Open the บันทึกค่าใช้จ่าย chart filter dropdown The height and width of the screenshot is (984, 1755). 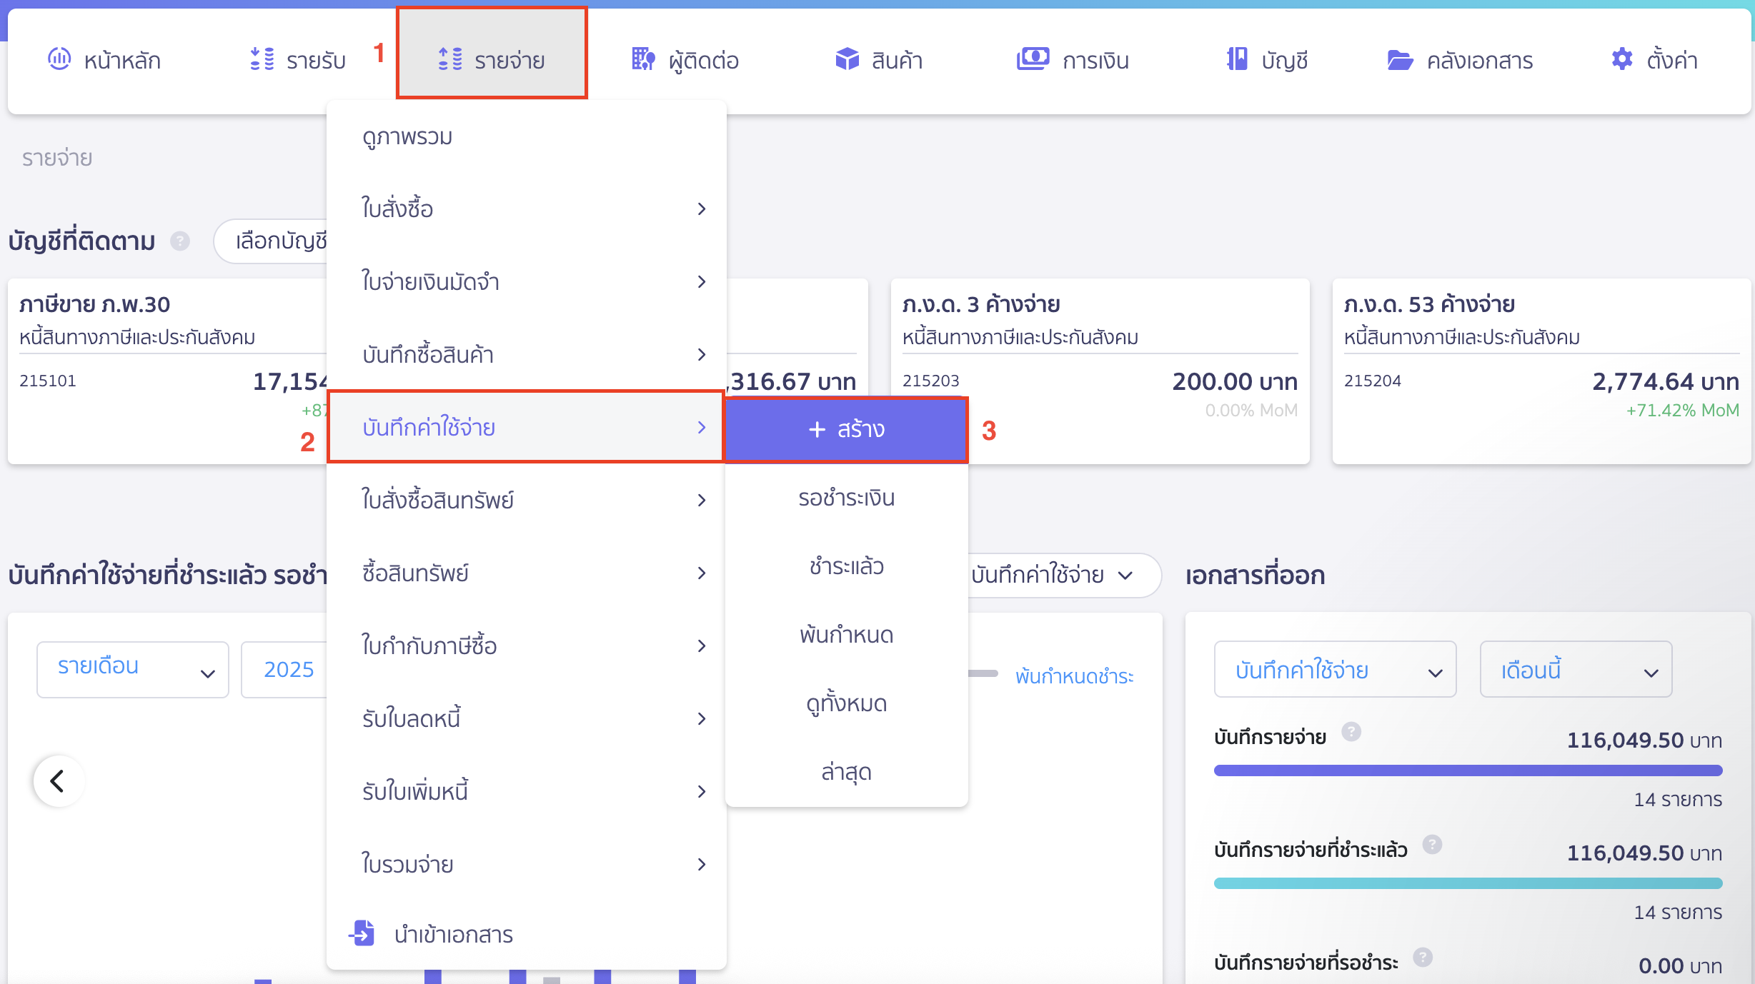[x=1064, y=575]
